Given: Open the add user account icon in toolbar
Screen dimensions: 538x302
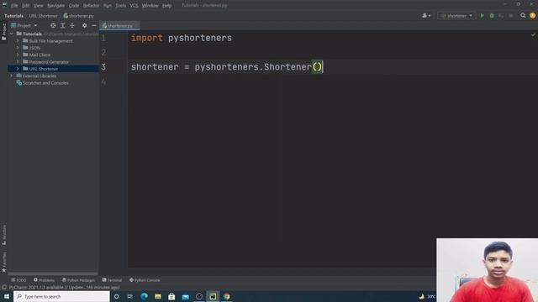Looking at the screenshot, I should click(426, 16).
